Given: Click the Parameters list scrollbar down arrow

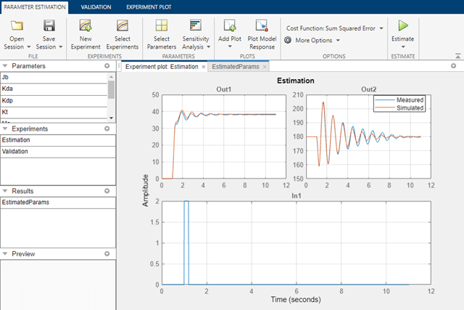Looking at the screenshot, I should (x=111, y=118).
